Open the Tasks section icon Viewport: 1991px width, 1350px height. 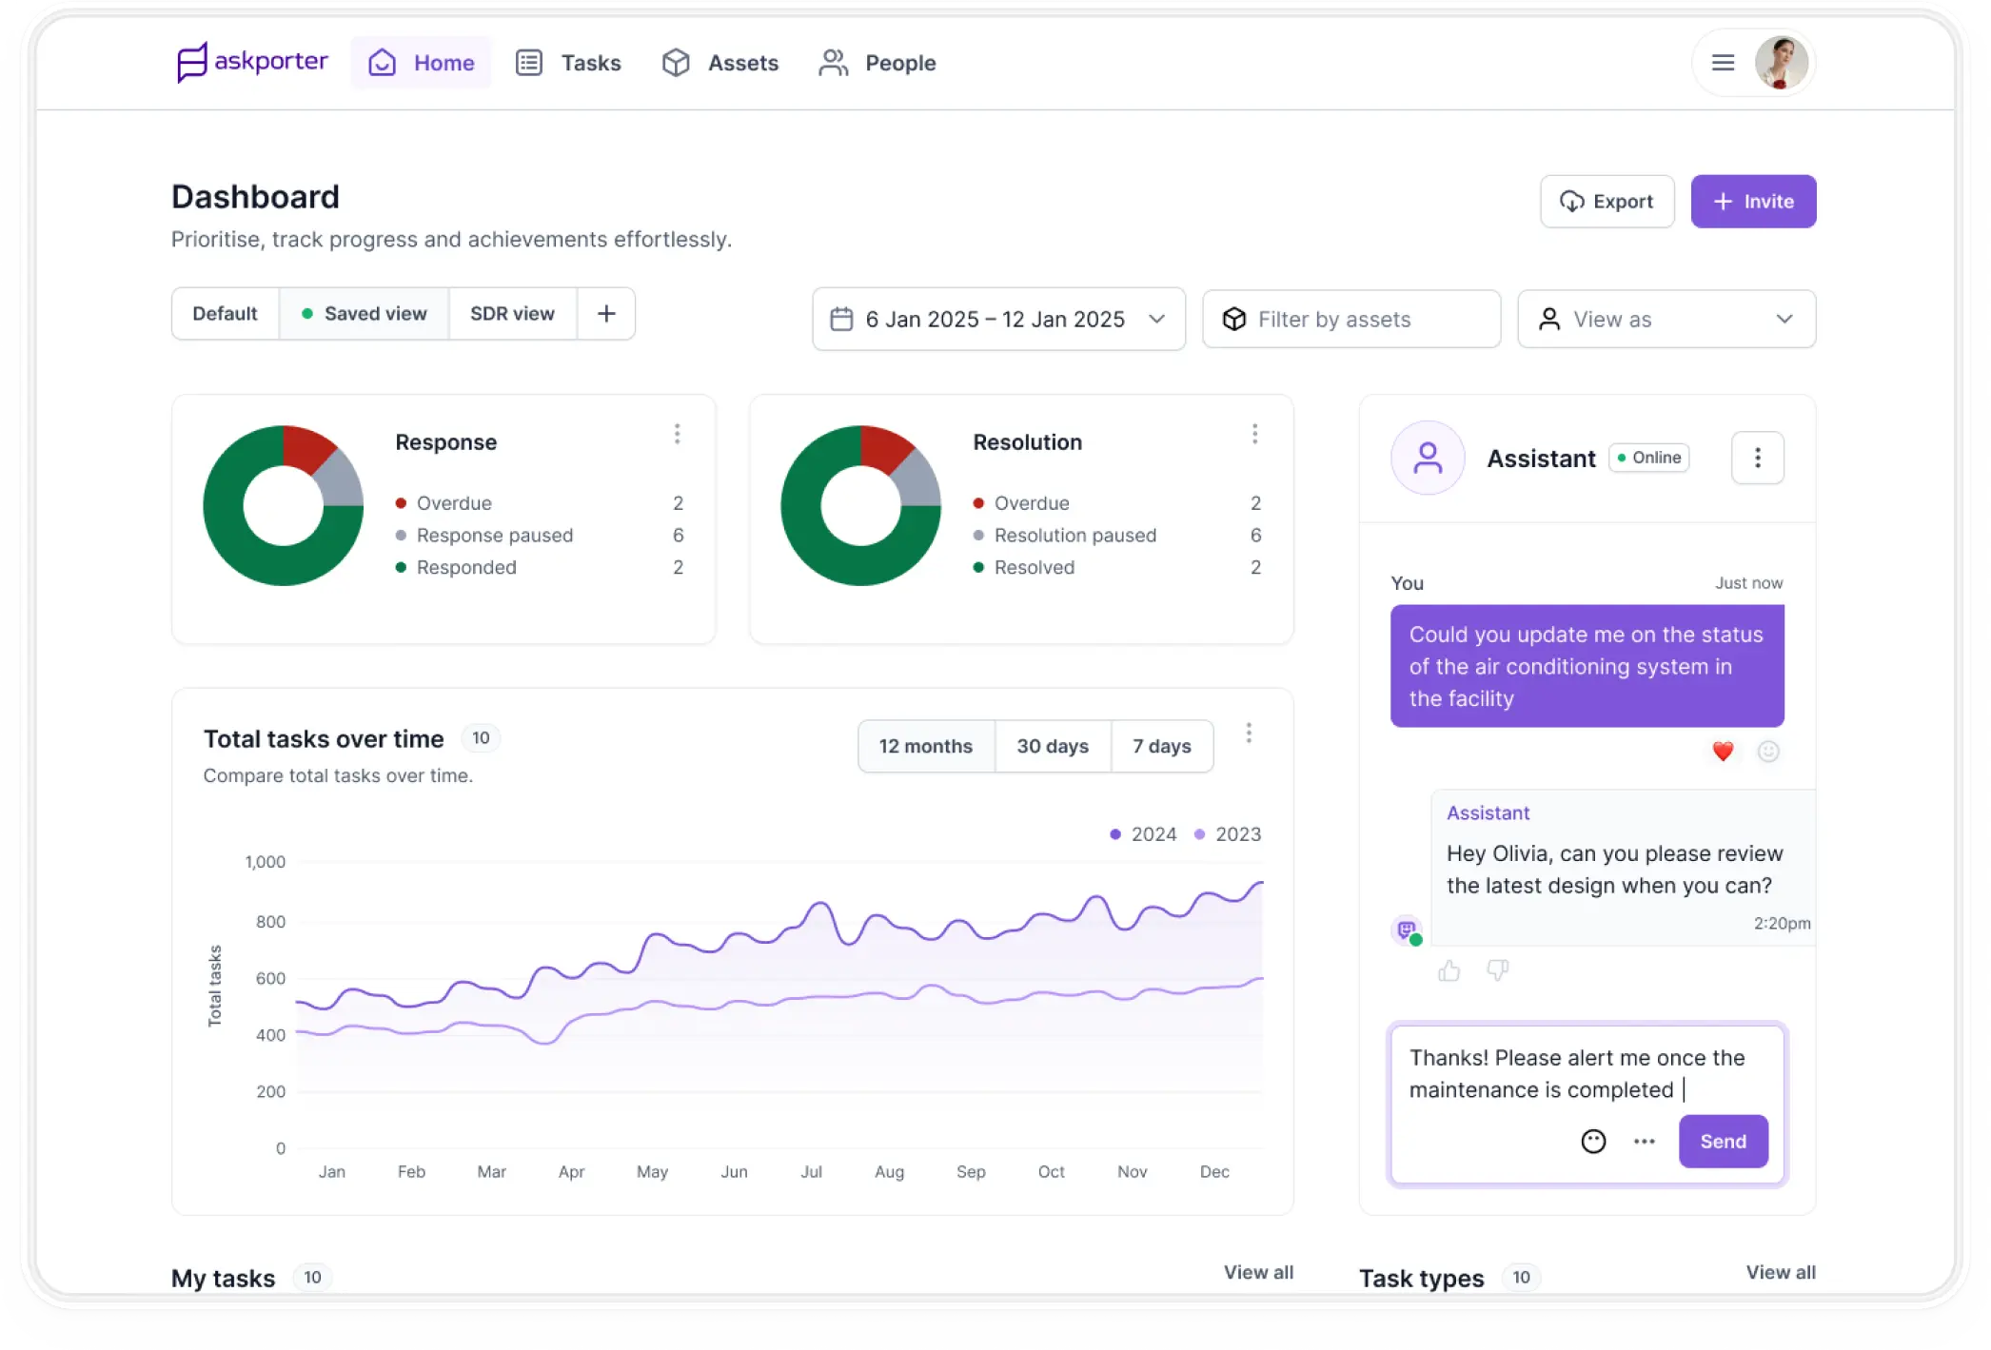click(529, 62)
